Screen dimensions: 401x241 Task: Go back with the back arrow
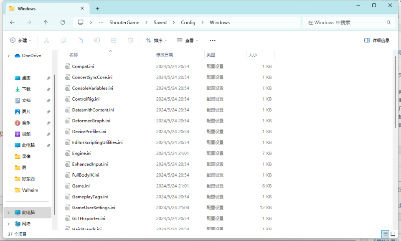click(x=12, y=23)
